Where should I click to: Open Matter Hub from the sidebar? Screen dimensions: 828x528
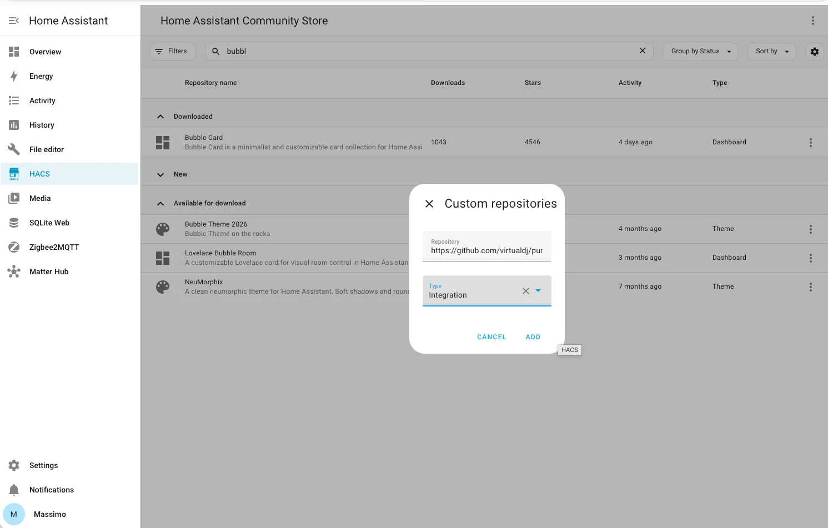point(69,271)
